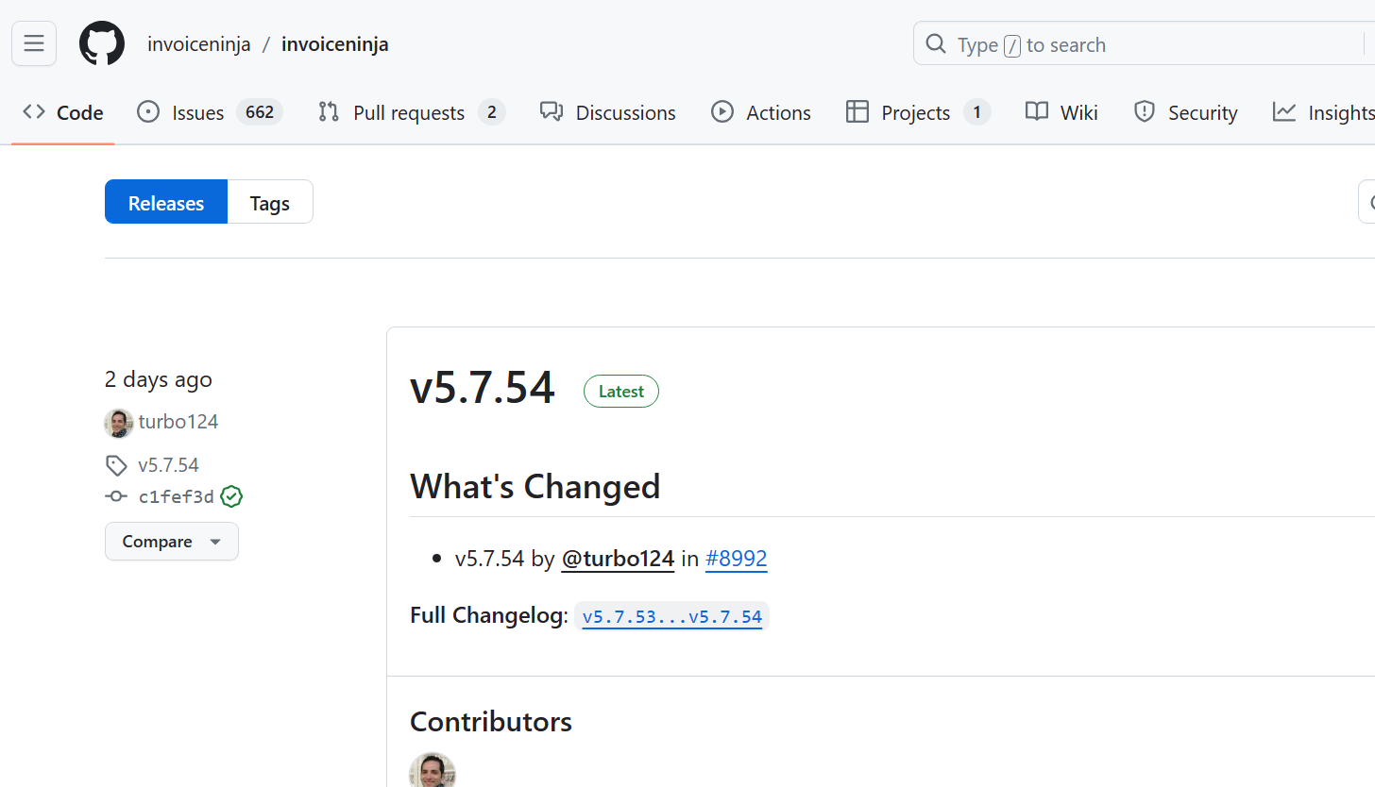Viewport: 1375px width, 787px height.
Task: Open the invoiceninja repository name link
Action: 335,44
